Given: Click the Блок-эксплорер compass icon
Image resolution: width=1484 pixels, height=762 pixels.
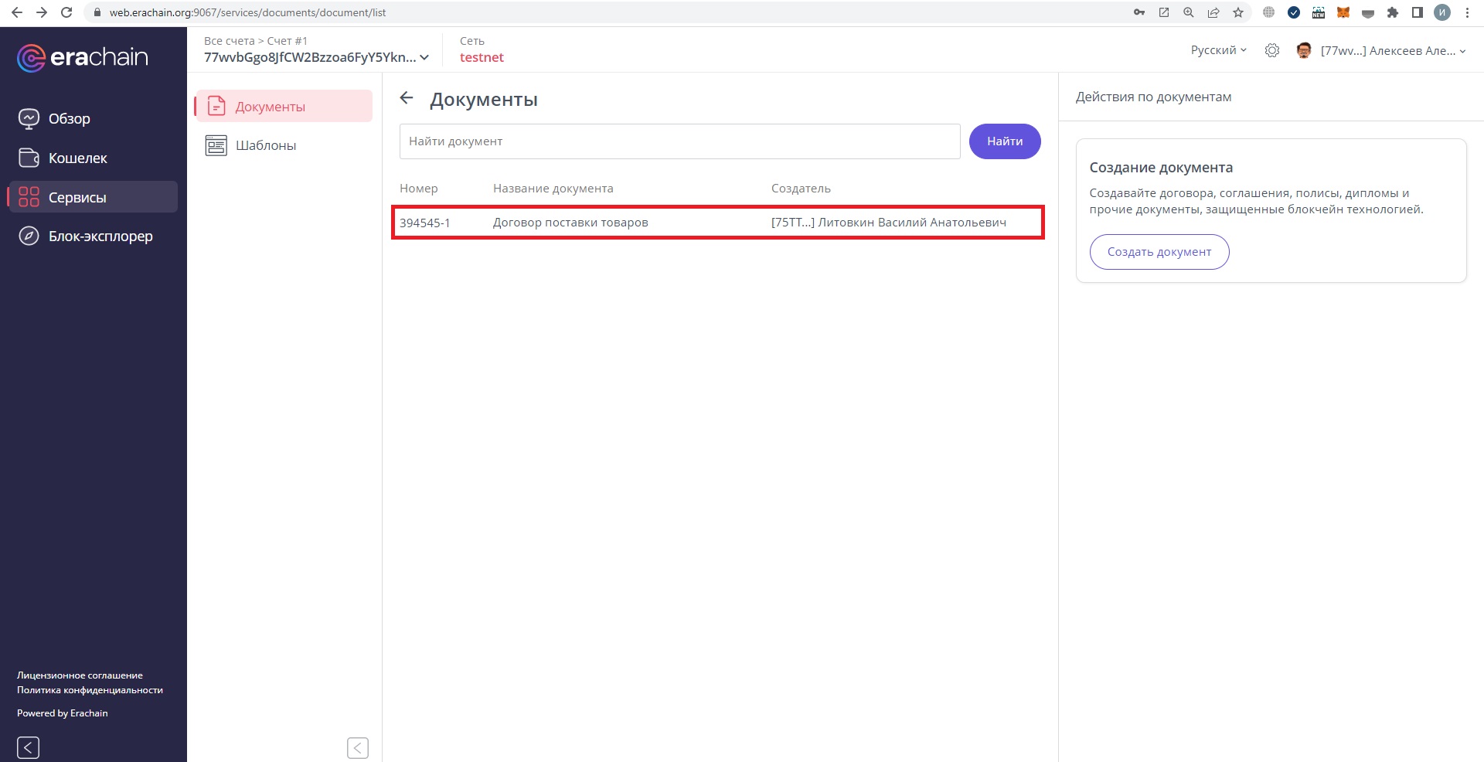Looking at the screenshot, I should pyautogui.click(x=29, y=236).
